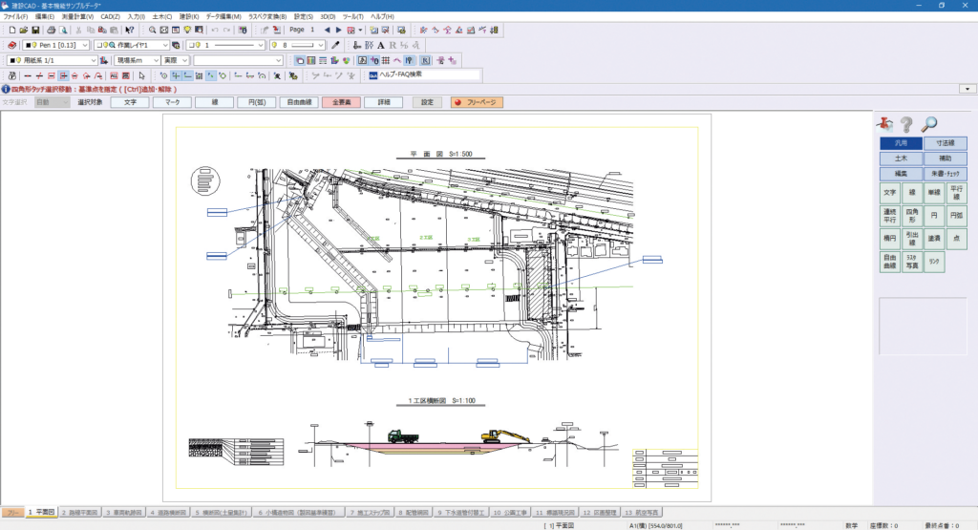Open the 作業レイヤ1 layer dropdown
The width and height of the screenshot is (978, 530).
click(132, 45)
